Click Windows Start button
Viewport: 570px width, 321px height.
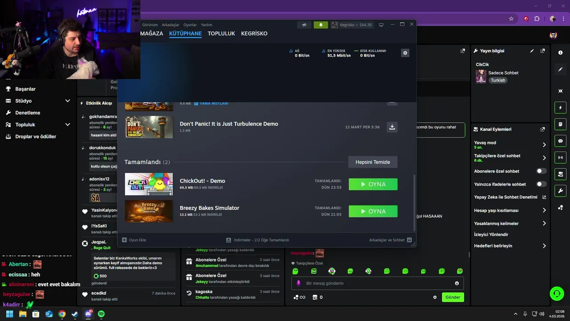(9, 314)
